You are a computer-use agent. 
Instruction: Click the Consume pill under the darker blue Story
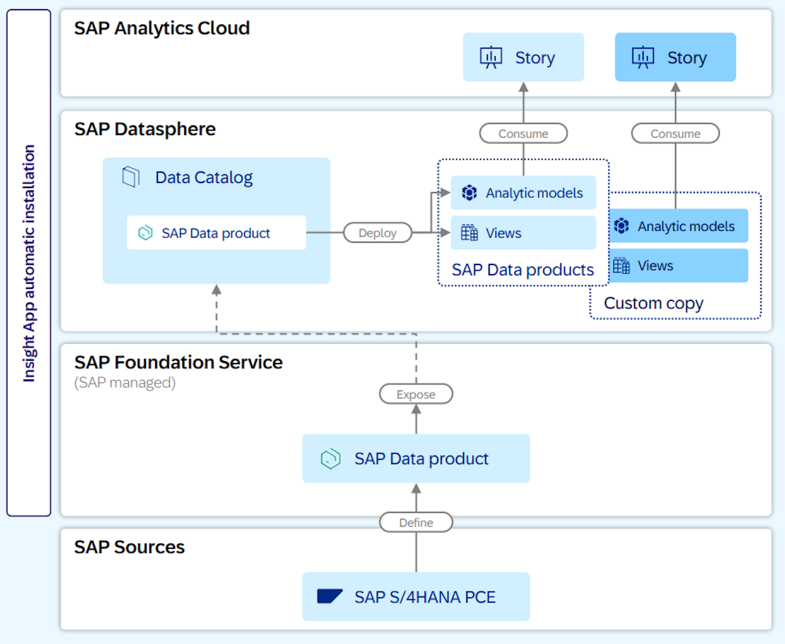676,133
